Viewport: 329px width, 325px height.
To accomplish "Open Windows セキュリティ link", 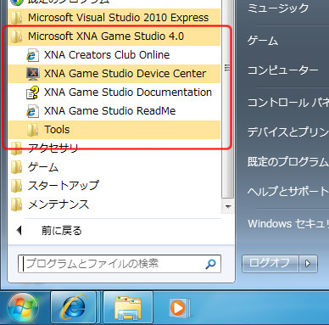I will (288, 224).
